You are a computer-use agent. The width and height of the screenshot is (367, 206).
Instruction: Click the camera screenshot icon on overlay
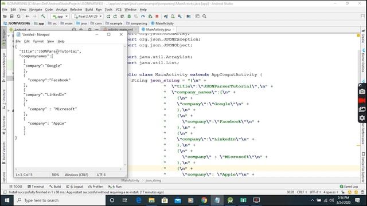coord(362,92)
